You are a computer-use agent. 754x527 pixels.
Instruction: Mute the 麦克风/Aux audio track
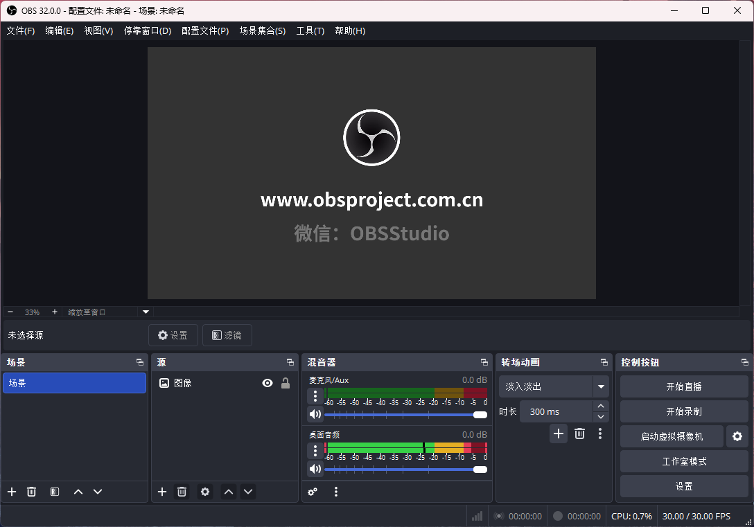pos(315,414)
